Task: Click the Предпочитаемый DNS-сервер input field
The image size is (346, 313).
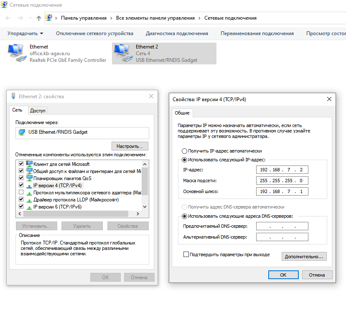Action: pyautogui.click(x=282, y=226)
